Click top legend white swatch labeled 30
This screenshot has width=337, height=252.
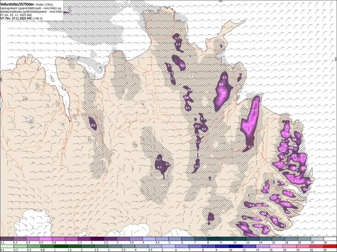tap(330, 239)
